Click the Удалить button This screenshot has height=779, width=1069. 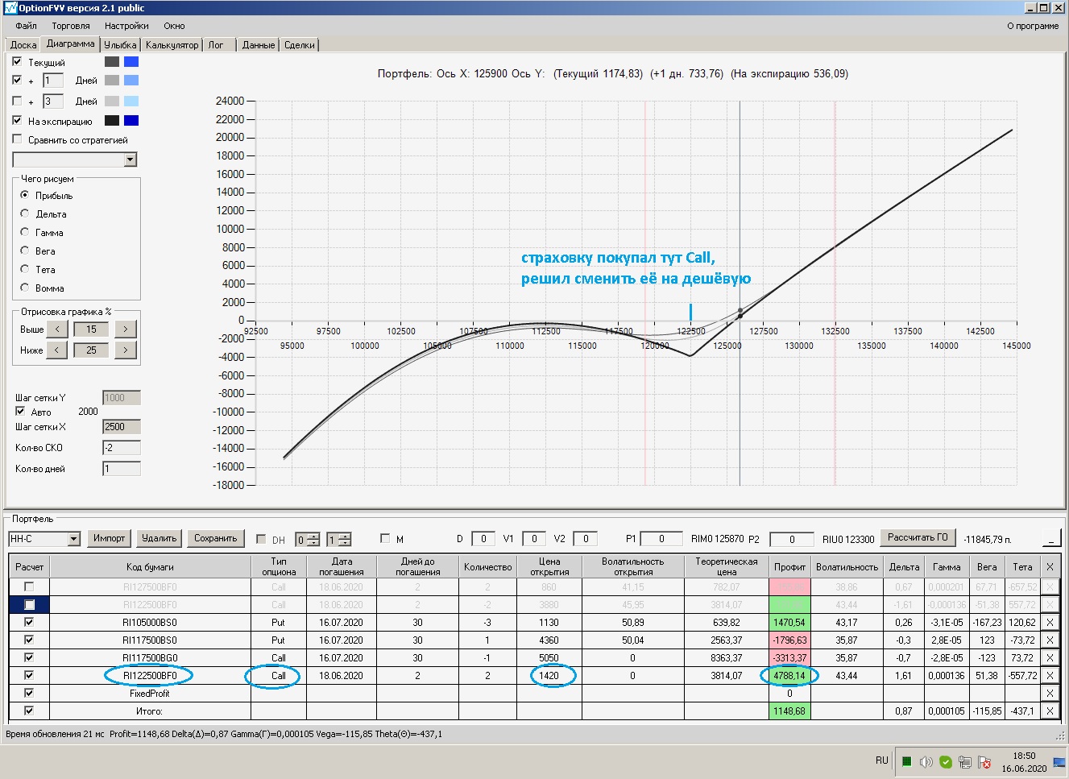(x=159, y=538)
